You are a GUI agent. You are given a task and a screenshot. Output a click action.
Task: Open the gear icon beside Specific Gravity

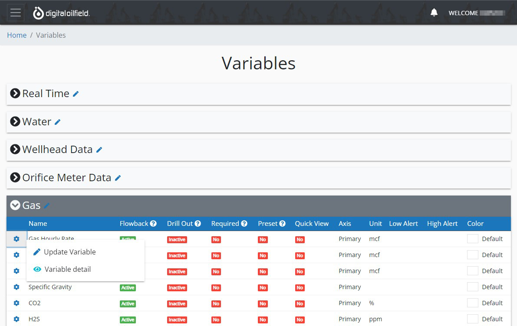tap(16, 287)
